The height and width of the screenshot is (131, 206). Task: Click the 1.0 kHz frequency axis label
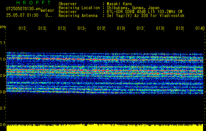point(3,59)
